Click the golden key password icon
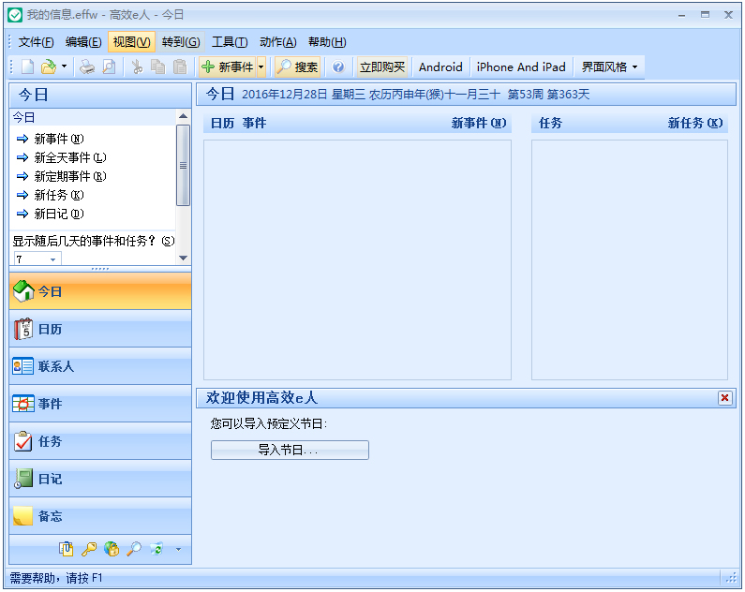745x592 pixels. 89,549
